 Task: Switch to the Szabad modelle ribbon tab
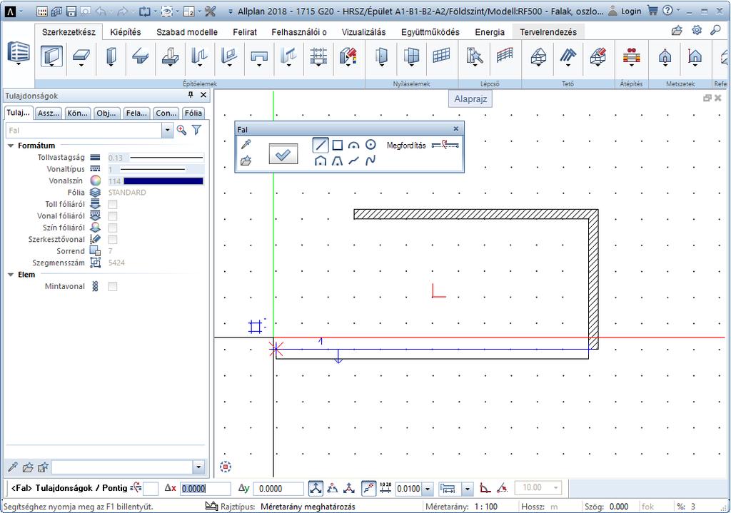pyautogui.click(x=187, y=32)
